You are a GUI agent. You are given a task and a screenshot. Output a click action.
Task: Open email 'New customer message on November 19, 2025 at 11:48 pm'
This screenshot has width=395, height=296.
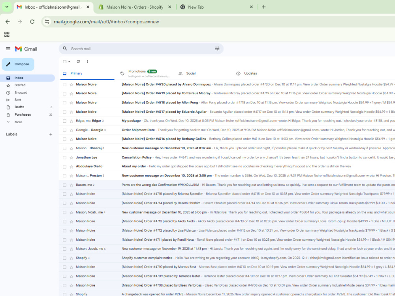(227, 249)
